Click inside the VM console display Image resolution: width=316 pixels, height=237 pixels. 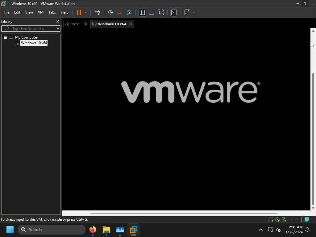tap(186, 119)
